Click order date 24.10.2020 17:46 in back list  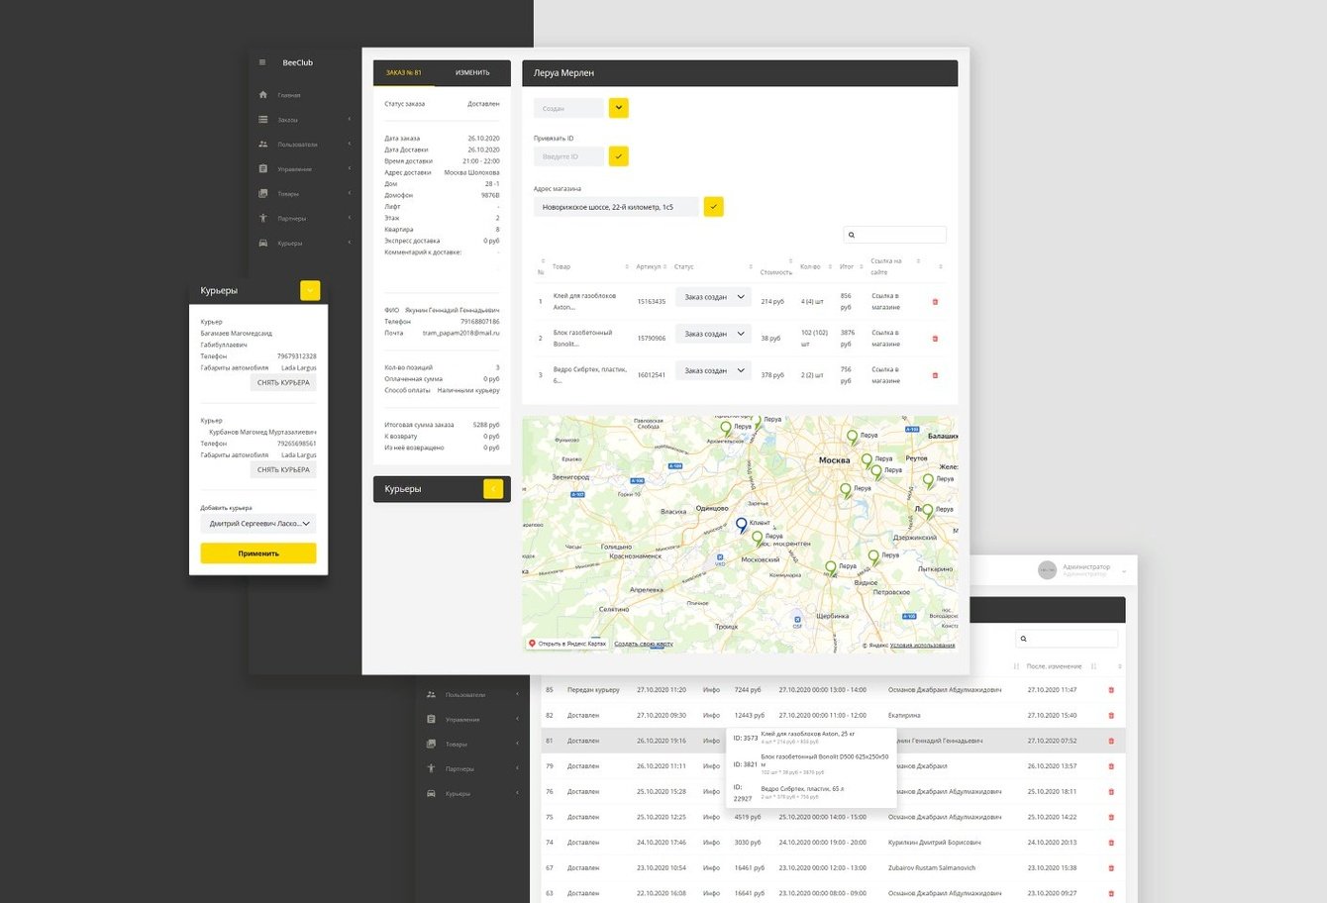pyautogui.click(x=662, y=843)
